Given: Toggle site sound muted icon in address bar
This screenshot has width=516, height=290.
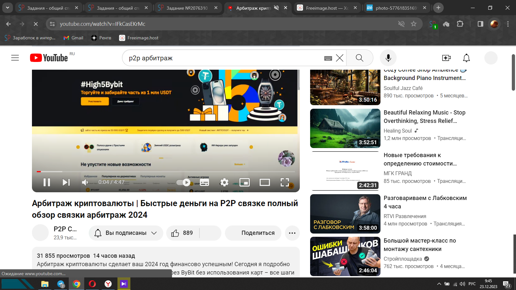Looking at the screenshot, I should pos(401,24).
